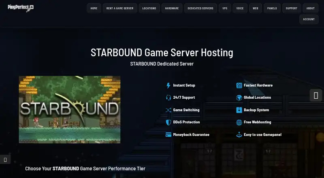Click the Fastest Hardware text
324x178 pixels.
[x=258, y=85]
